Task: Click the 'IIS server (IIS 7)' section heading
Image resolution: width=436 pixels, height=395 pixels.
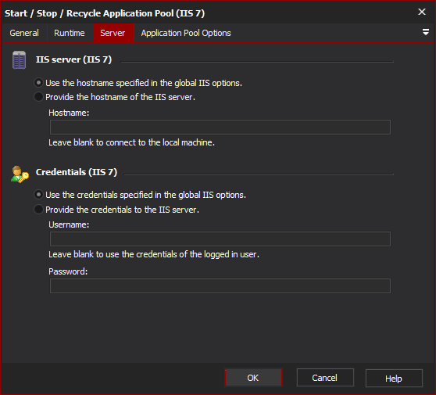Action: pyautogui.click(x=73, y=59)
